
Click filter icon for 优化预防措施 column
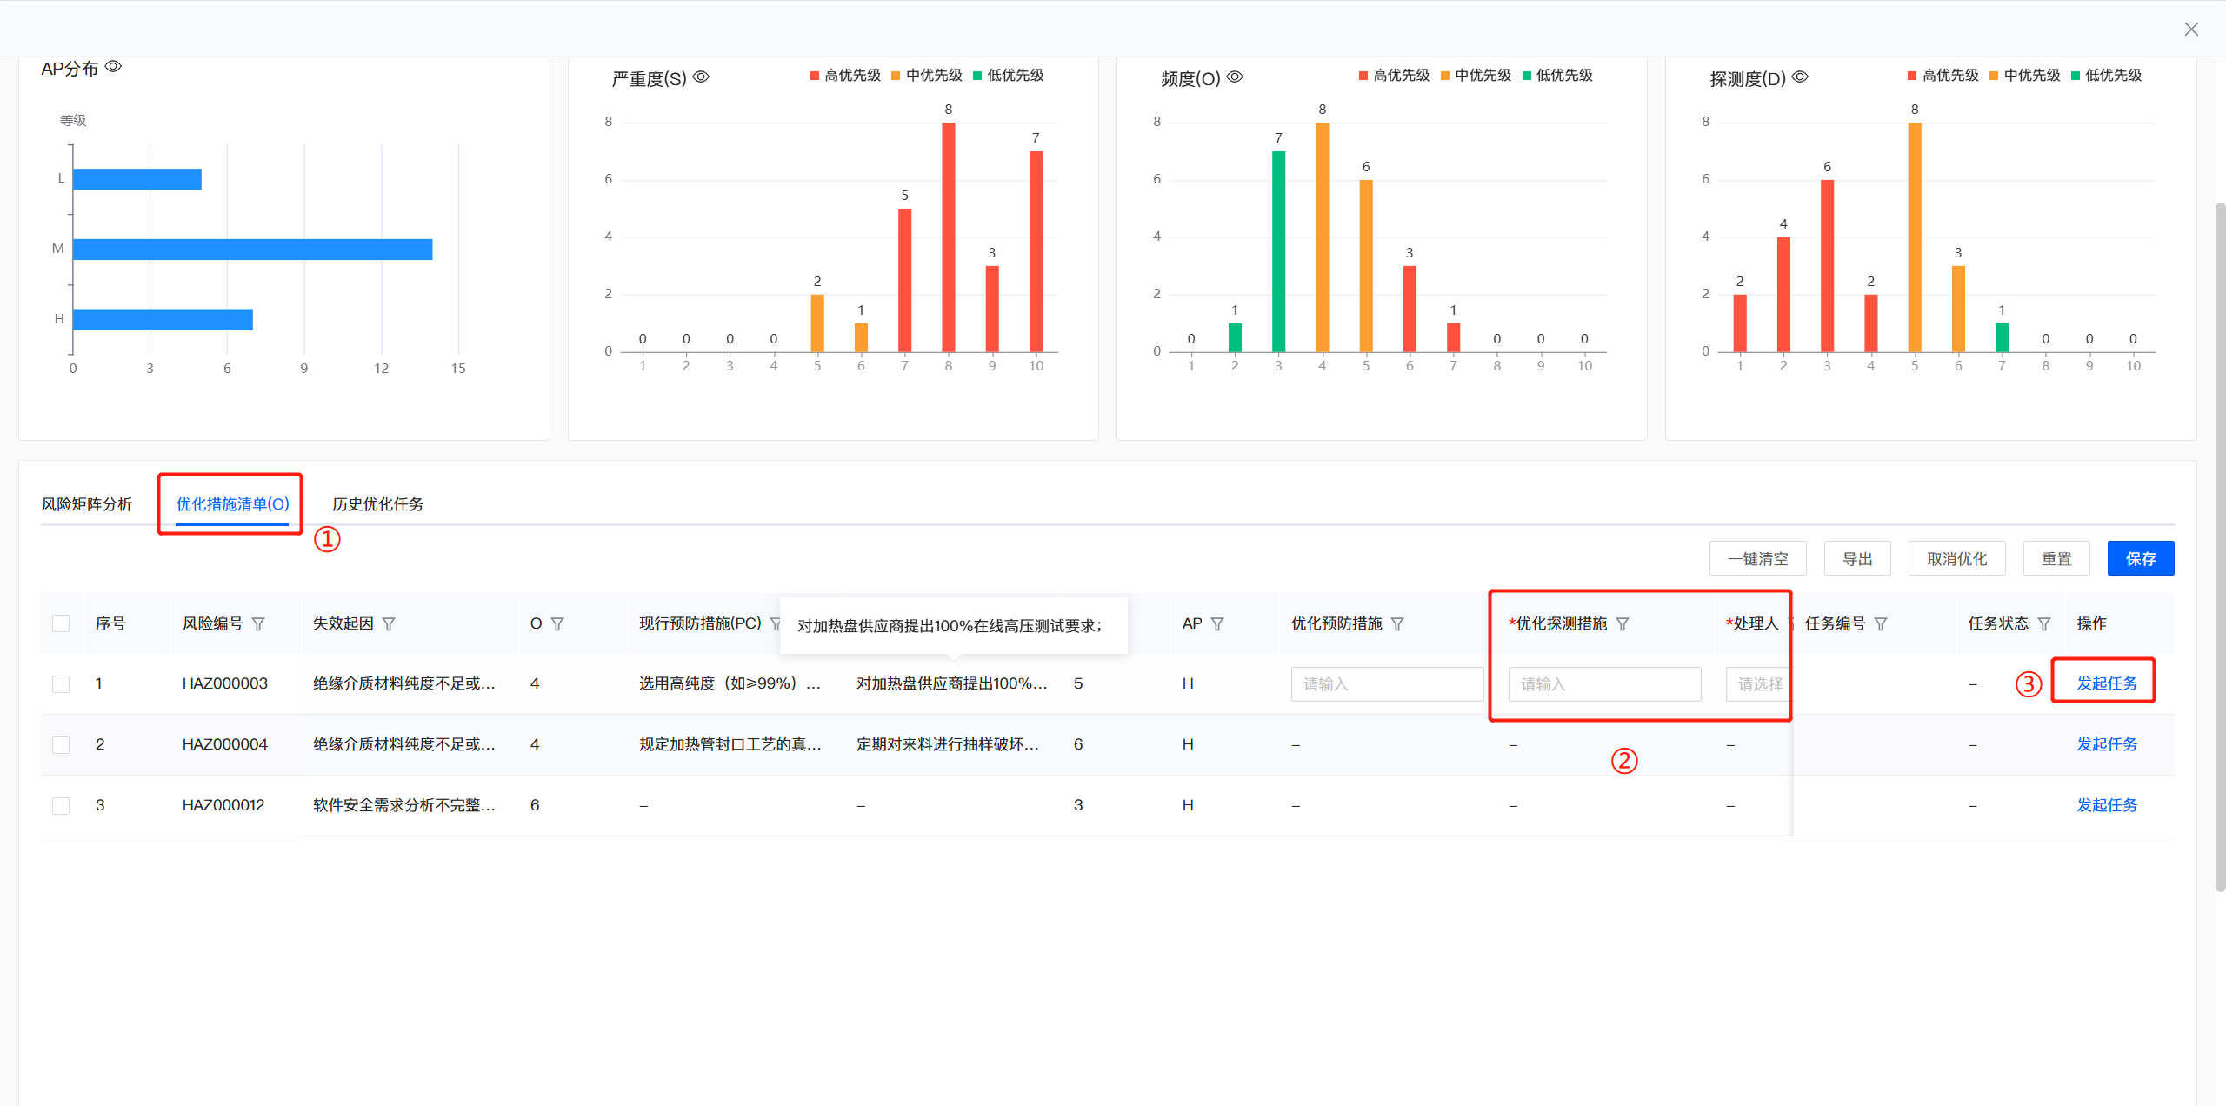tap(1397, 624)
